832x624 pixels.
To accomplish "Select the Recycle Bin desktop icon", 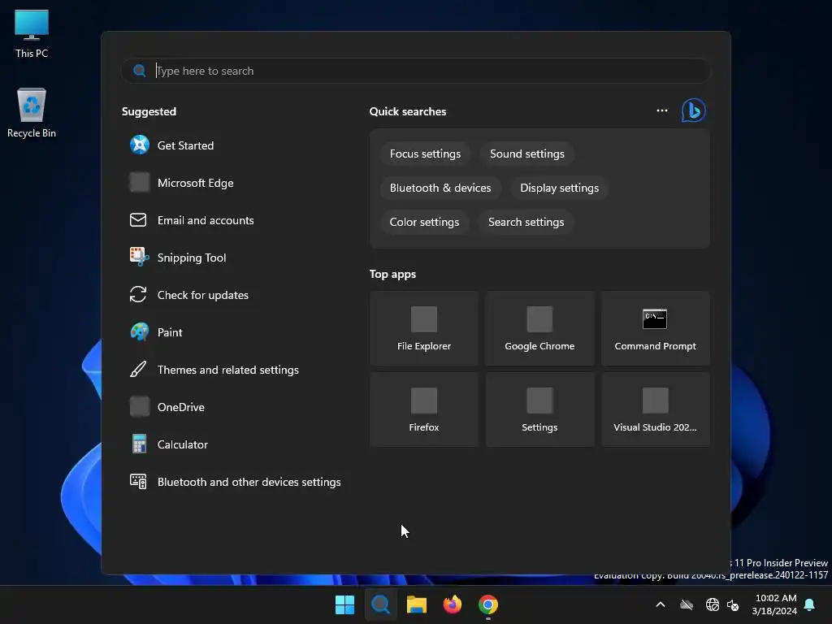I will (x=32, y=112).
